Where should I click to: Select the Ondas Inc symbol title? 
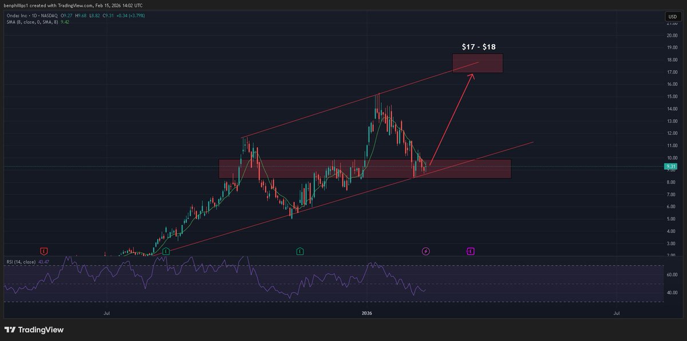click(16, 15)
